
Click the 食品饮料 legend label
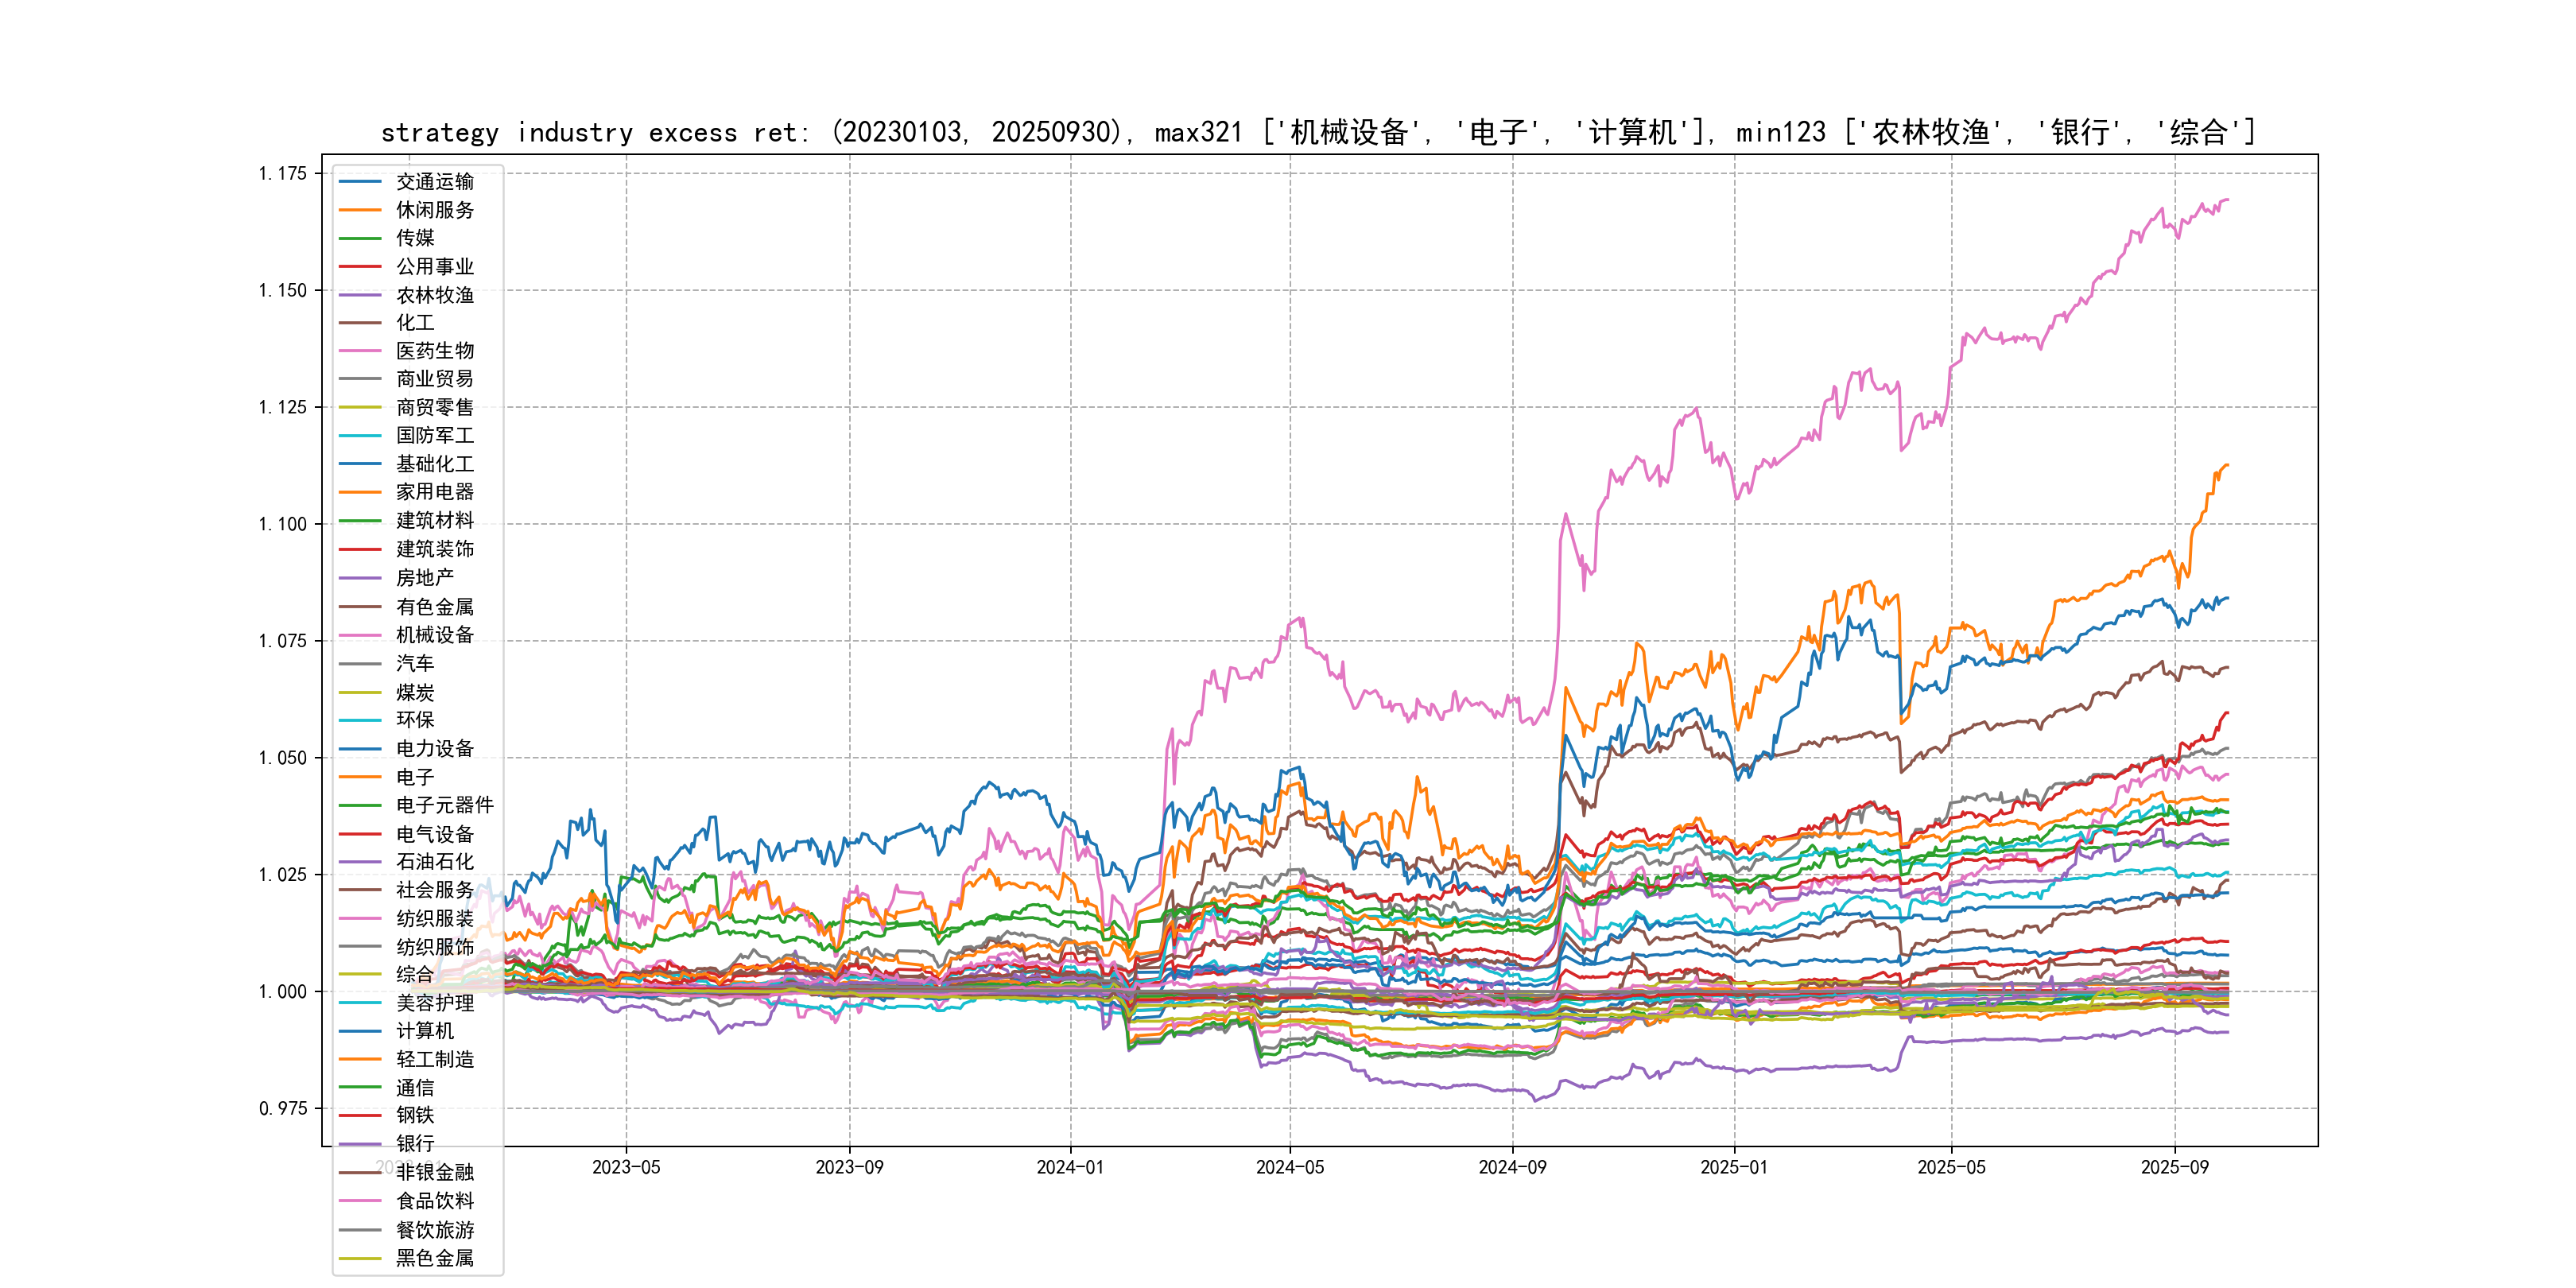tap(434, 1201)
